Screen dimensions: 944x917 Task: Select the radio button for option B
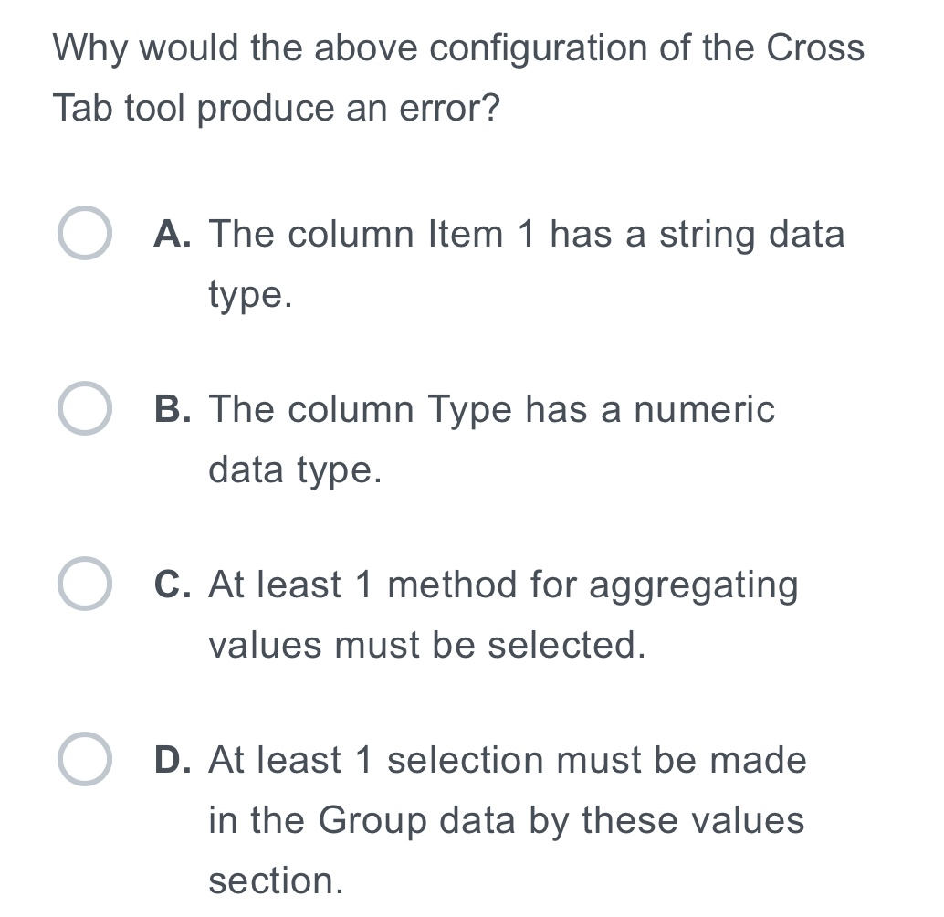(84, 408)
